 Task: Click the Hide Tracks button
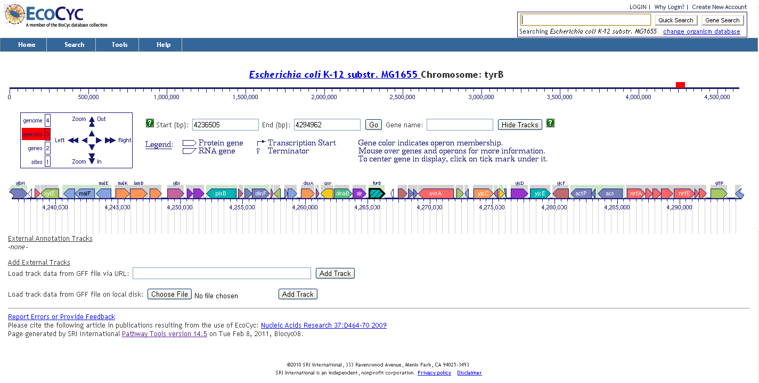coord(520,125)
